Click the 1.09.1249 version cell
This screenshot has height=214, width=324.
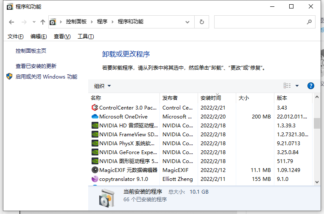coord(288,170)
